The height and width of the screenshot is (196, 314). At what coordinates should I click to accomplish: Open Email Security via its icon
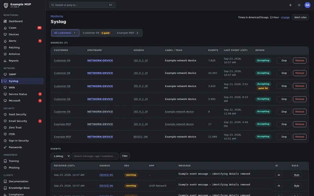pos(5,121)
